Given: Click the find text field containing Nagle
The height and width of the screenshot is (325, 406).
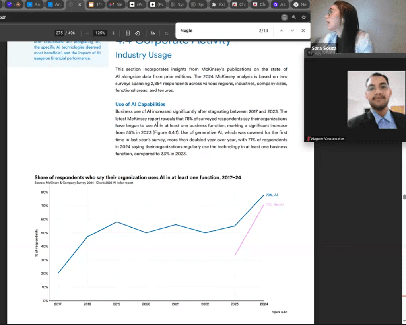Looking at the screenshot, I should pyautogui.click(x=218, y=31).
